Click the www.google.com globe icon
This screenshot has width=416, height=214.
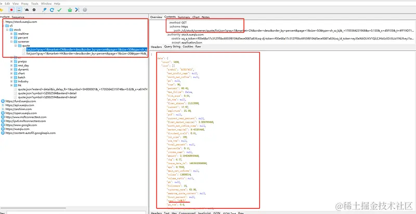pos(3,125)
